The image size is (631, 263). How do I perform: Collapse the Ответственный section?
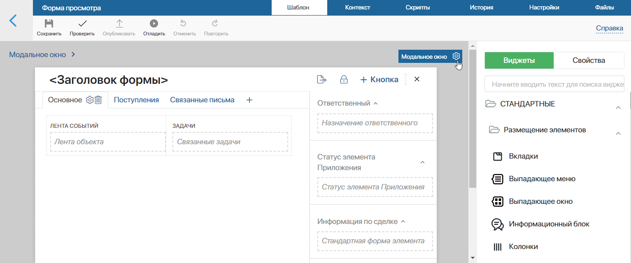tap(375, 104)
